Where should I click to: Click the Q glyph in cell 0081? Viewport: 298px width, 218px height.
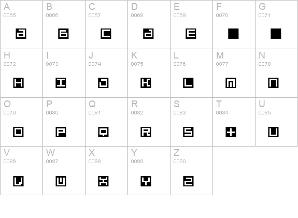click(x=103, y=132)
